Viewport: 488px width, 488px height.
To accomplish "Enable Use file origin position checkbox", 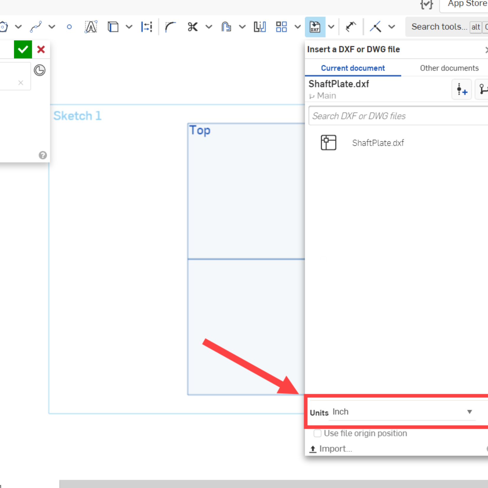I will [x=317, y=433].
